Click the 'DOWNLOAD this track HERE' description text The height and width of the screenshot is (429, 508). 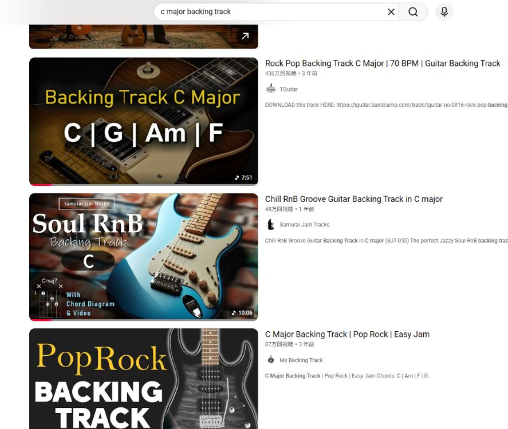386,105
